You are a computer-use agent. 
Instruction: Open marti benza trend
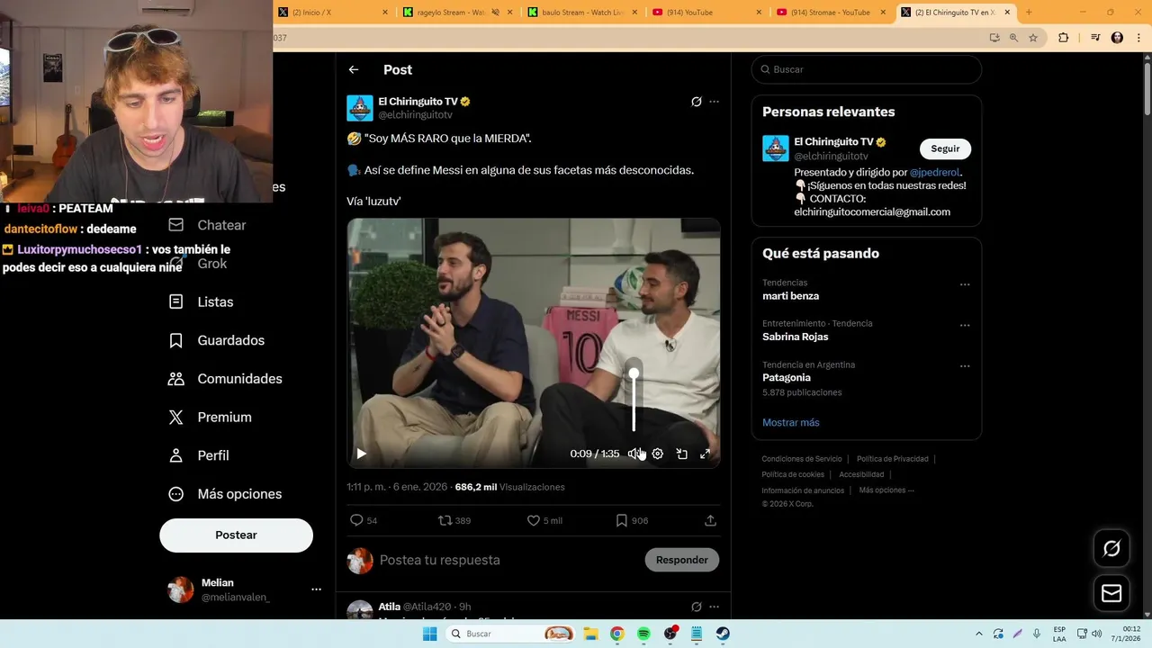pos(790,296)
